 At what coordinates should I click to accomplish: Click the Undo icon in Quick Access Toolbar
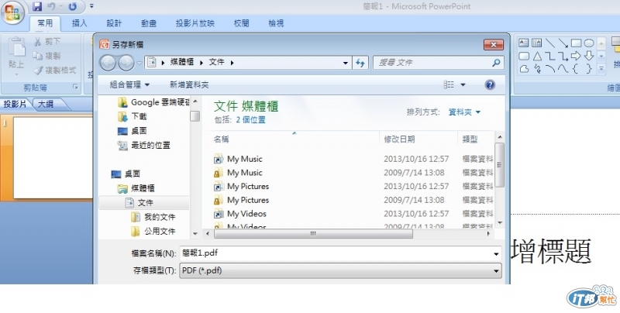point(52,6)
